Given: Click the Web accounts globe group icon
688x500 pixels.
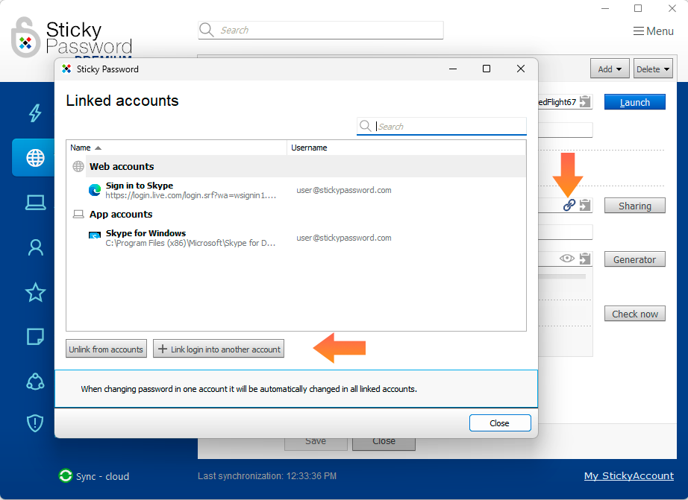Looking at the screenshot, I should [x=78, y=166].
